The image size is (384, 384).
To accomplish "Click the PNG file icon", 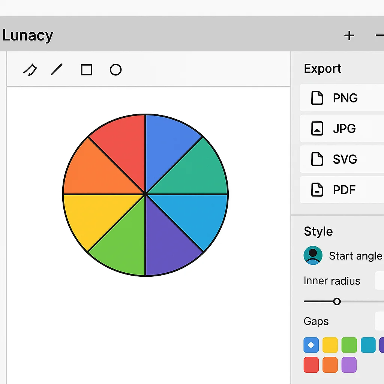I will click(318, 98).
